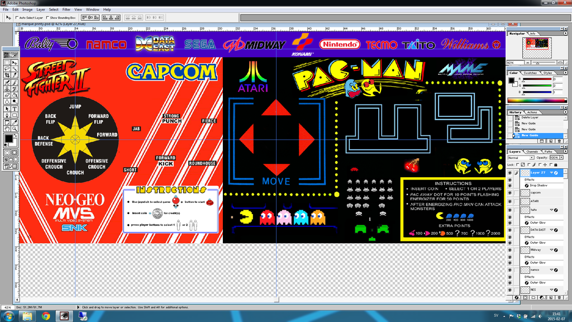Select the History Brush tool

[14, 89]
